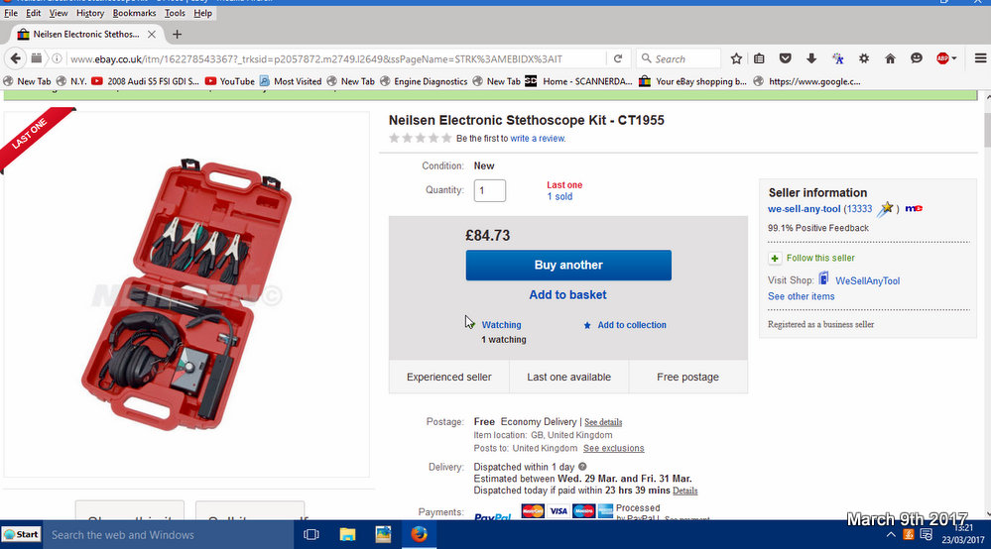The height and width of the screenshot is (549, 991).
Task: Click the Buy another button
Action: (x=568, y=265)
